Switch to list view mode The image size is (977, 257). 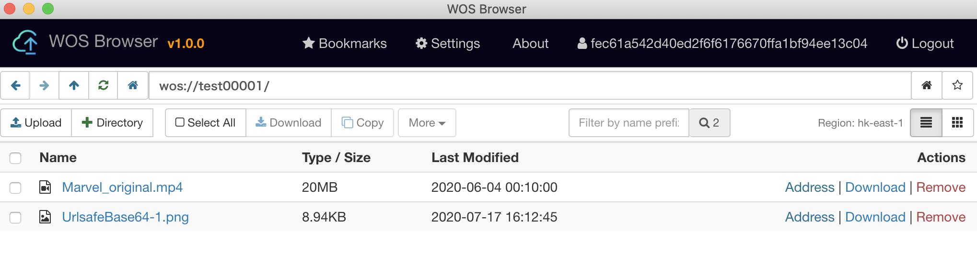click(x=926, y=123)
